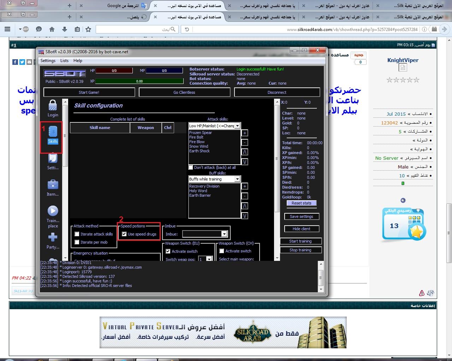The height and width of the screenshot is (361, 452).
Task: Toggle Iterate per mob checkbox
Action: click(x=77, y=242)
